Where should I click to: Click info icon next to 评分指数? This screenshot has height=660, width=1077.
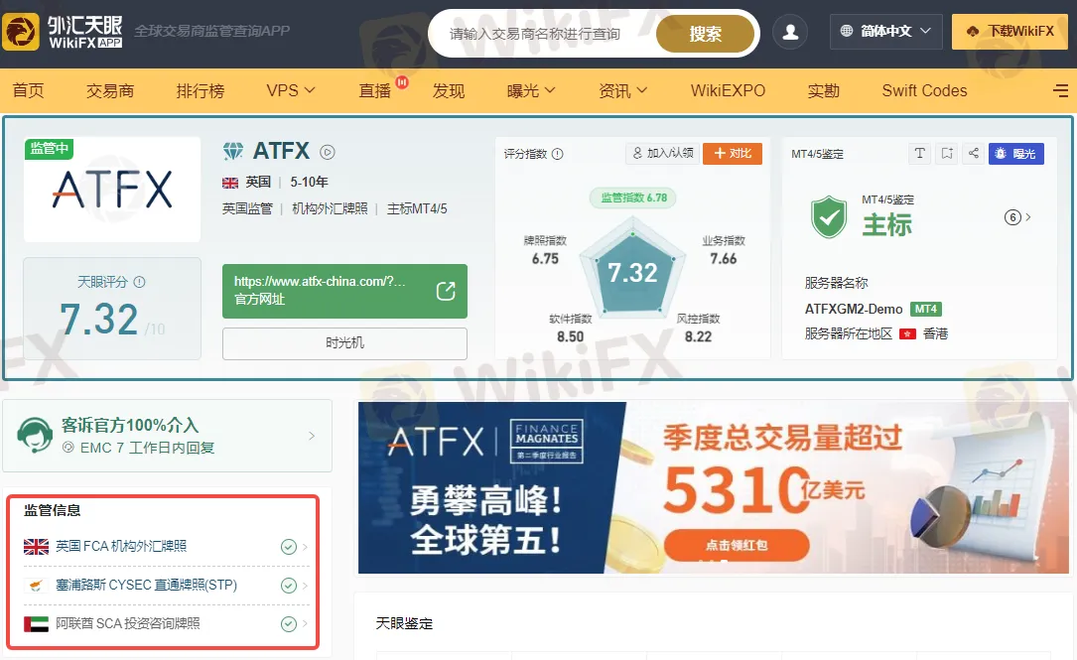[x=558, y=154]
